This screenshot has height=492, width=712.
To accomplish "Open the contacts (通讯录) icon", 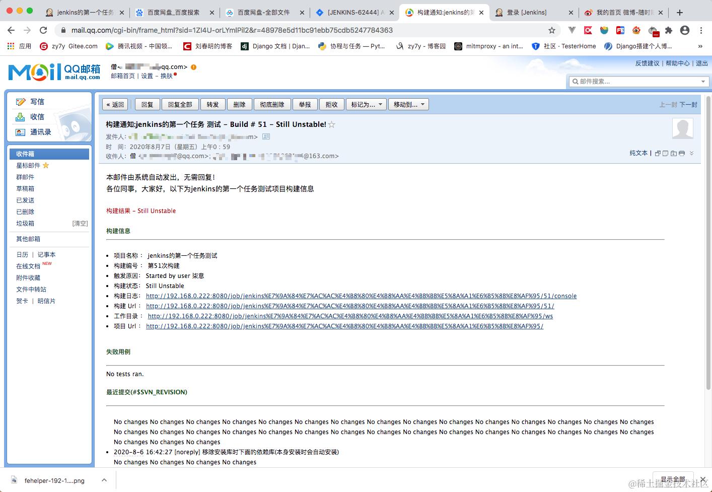I will 21,132.
